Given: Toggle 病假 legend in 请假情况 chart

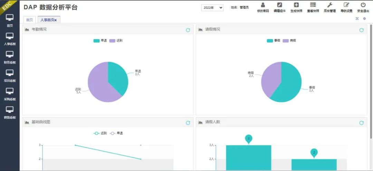Looking at the screenshot, I should pos(289,41).
